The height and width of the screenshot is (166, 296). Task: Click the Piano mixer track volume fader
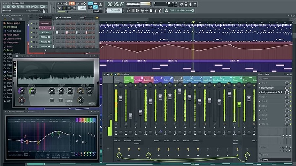(239, 105)
